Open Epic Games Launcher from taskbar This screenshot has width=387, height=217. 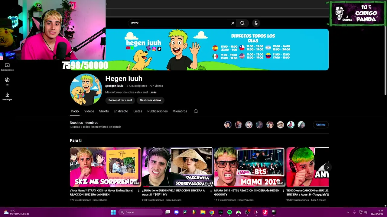pyautogui.click(x=274, y=212)
